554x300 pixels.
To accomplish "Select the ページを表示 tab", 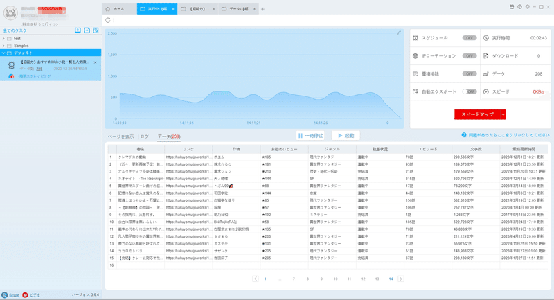I will [120, 136].
